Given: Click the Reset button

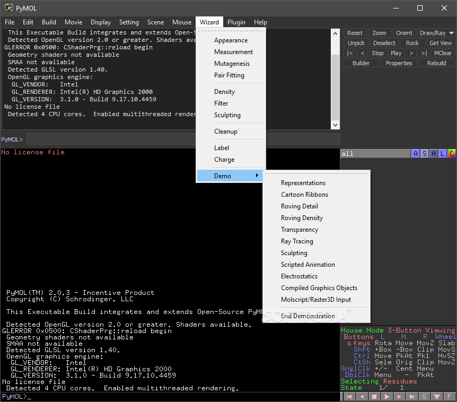Looking at the screenshot, I should click(355, 33).
